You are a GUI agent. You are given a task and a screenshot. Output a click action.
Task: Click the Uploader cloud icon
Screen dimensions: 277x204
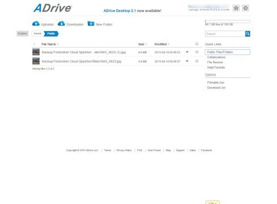click(36, 24)
